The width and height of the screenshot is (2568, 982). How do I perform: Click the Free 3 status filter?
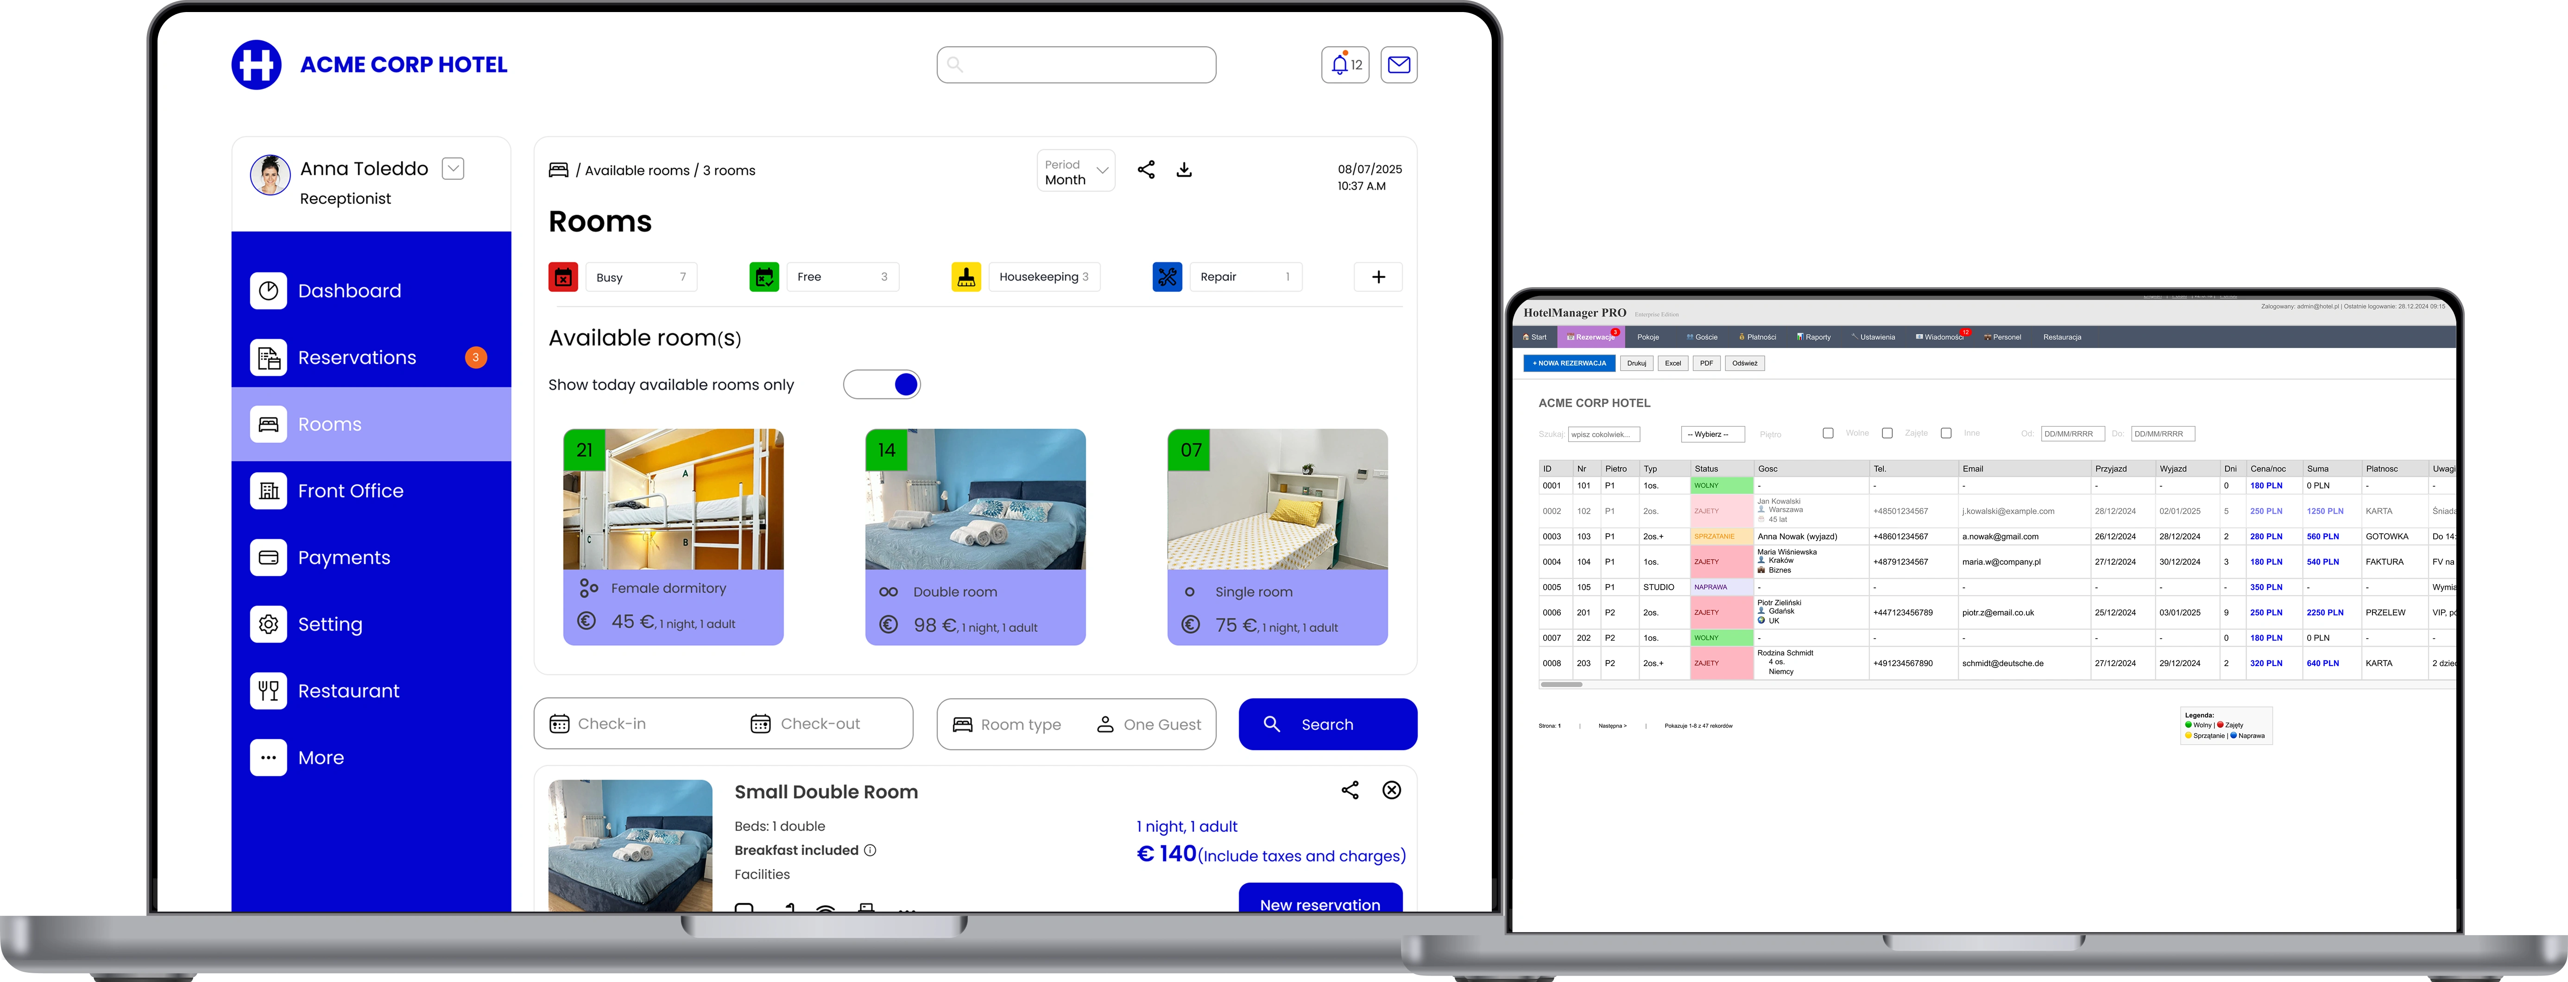pyautogui.click(x=843, y=277)
